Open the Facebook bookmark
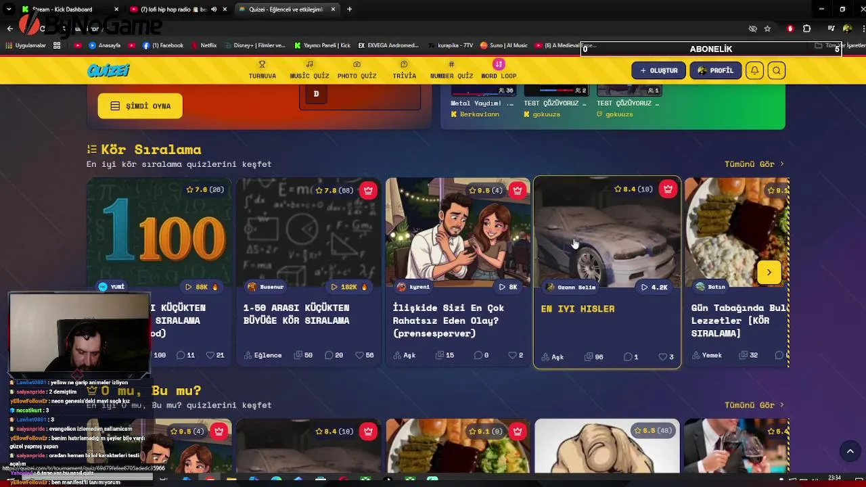 click(x=163, y=45)
